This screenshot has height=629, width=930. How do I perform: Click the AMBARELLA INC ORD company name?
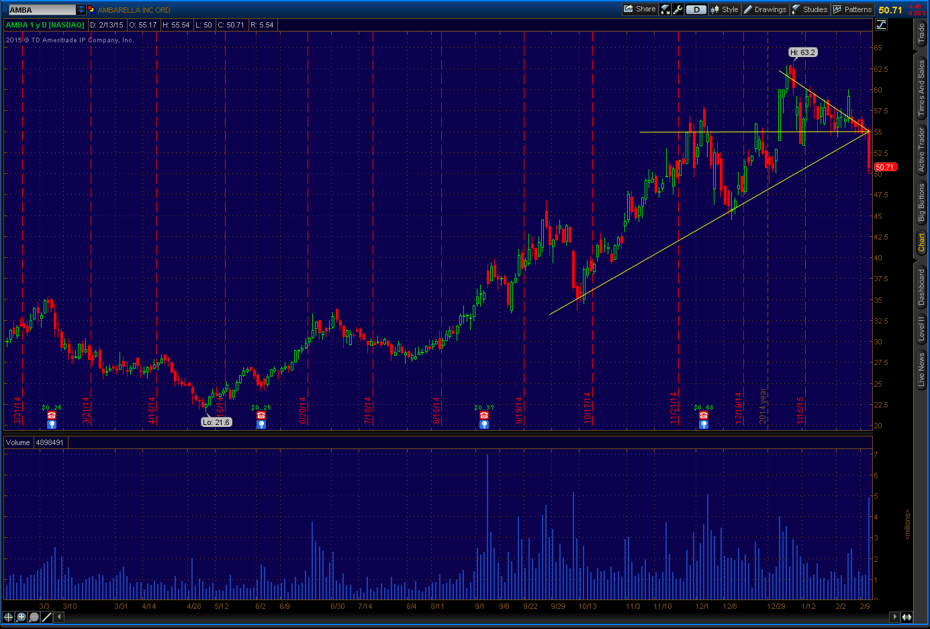134,10
